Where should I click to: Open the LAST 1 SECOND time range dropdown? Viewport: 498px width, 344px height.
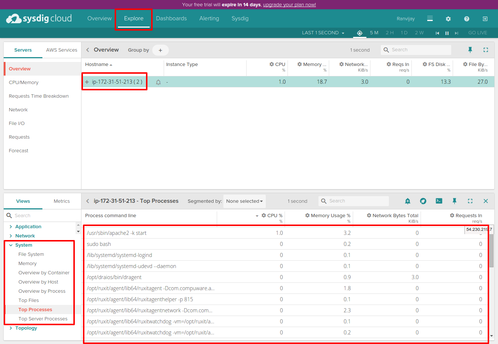point(323,33)
